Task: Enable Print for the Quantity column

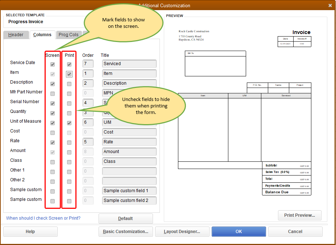Action: pyautogui.click(x=69, y=113)
